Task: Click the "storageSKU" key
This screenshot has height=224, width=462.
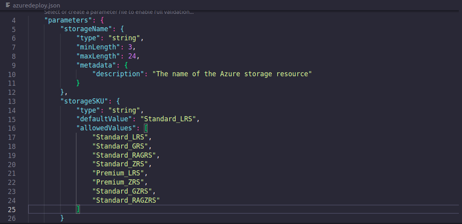Action: (84, 101)
